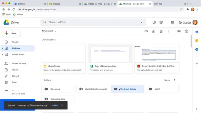Click UNDO in rename notification
The image size is (201, 113).
point(55,105)
